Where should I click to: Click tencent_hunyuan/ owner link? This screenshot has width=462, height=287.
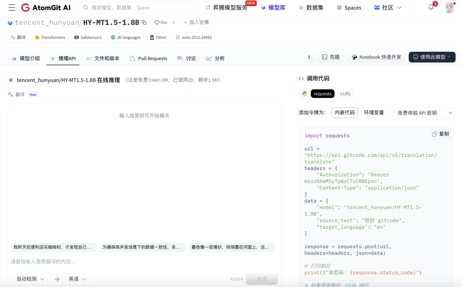pyautogui.click(x=48, y=22)
